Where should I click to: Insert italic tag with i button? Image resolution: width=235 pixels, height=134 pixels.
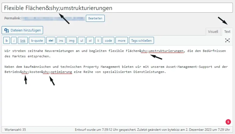(14, 40)
